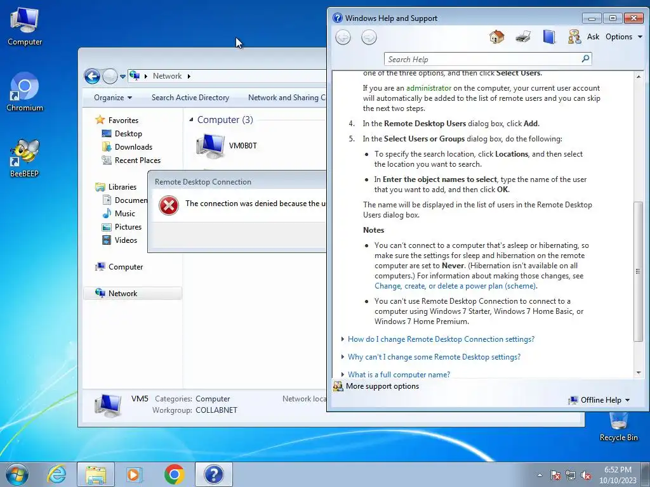Open the Options dropdown in Help
Screen dimensions: 650x487
click(624, 37)
